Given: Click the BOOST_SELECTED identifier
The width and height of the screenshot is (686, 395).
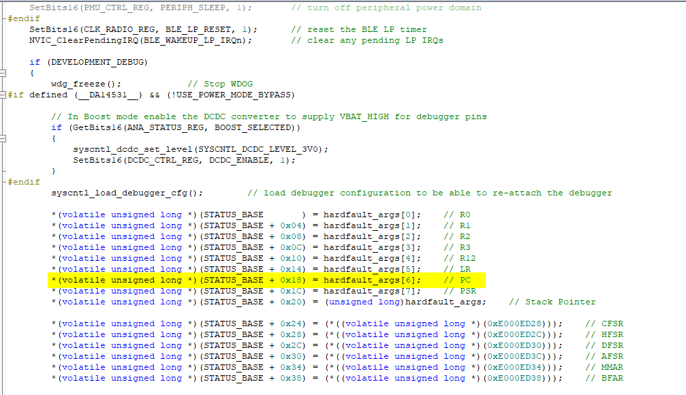Looking at the screenshot, I should [x=253, y=128].
